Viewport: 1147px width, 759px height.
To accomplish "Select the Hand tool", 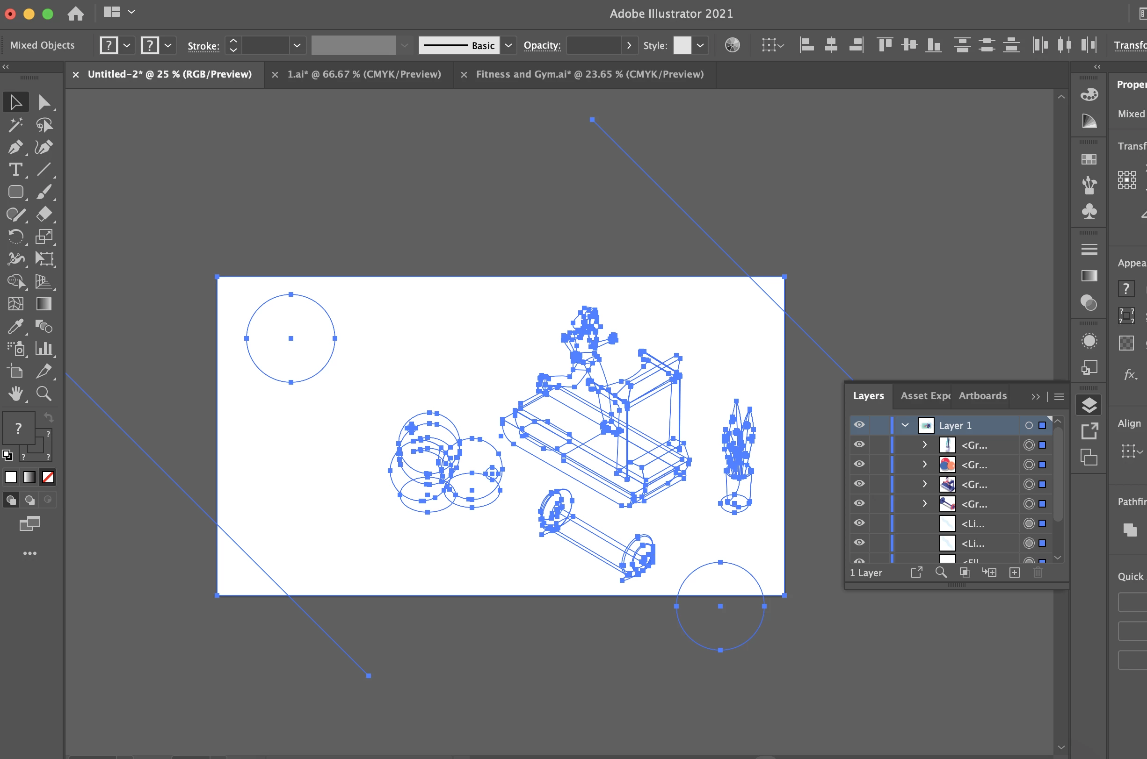I will pyautogui.click(x=15, y=394).
